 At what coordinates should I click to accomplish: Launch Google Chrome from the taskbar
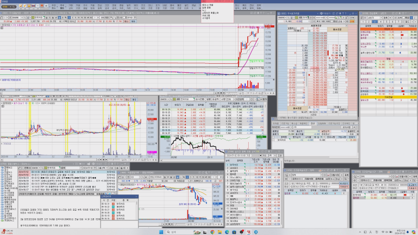pyautogui.click(x=212, y=232)
